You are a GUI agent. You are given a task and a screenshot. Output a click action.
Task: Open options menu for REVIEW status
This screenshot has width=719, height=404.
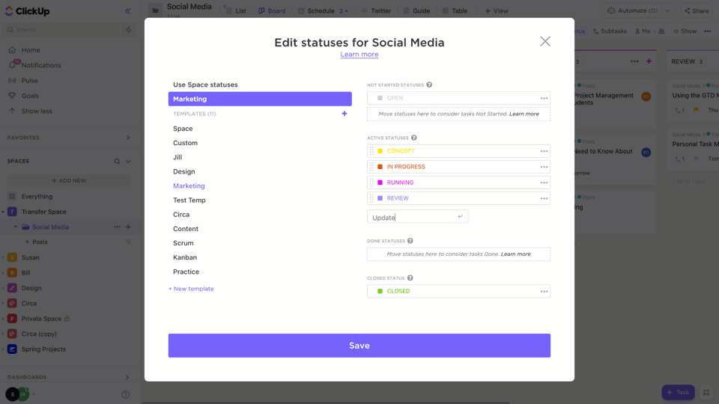(x=544, y=198)
